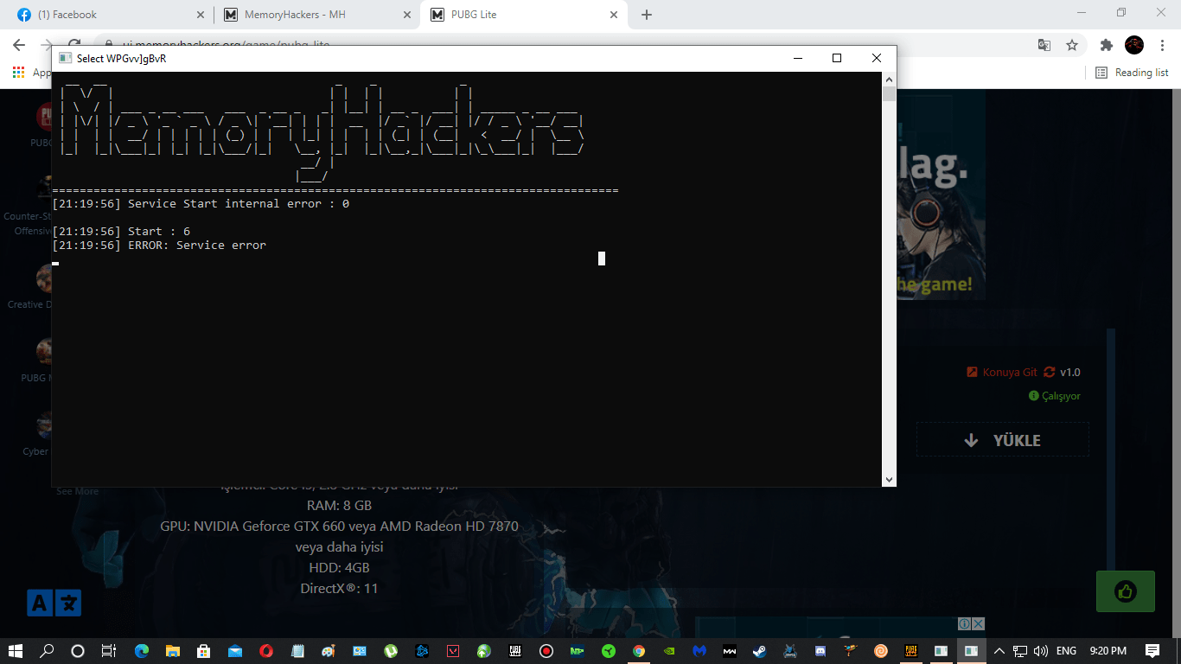Switch to Google Chrome on the taskbar
Image resolution: width=1181 pixels, height=664 pixels.
pyautogui.click(x=639, y=651)
